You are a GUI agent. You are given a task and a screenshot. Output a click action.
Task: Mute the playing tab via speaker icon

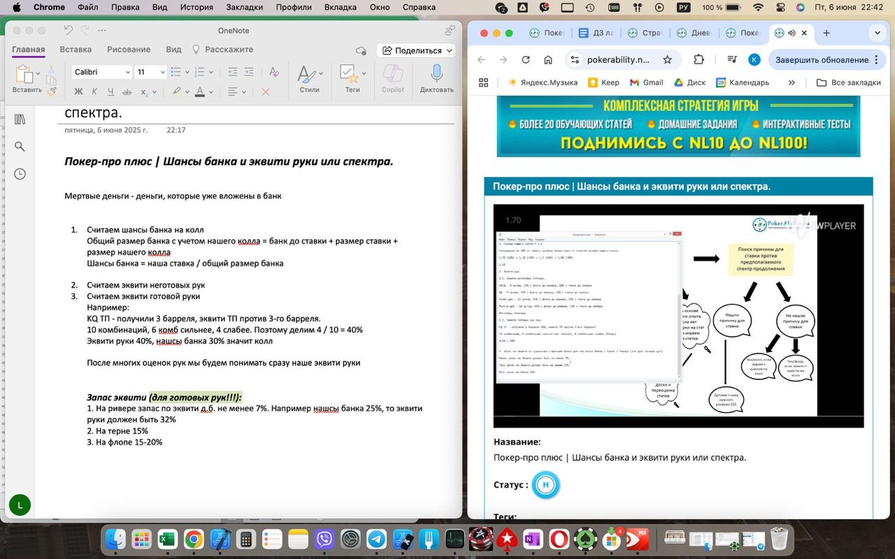point(792,33)
